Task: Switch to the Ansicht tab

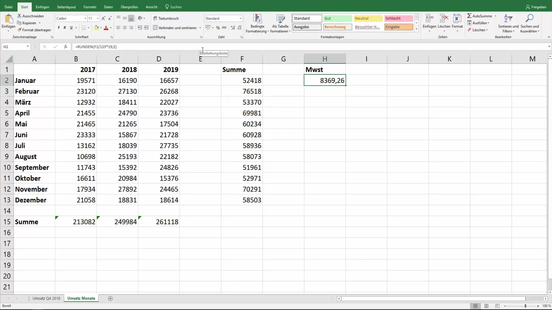Action: 152,7
